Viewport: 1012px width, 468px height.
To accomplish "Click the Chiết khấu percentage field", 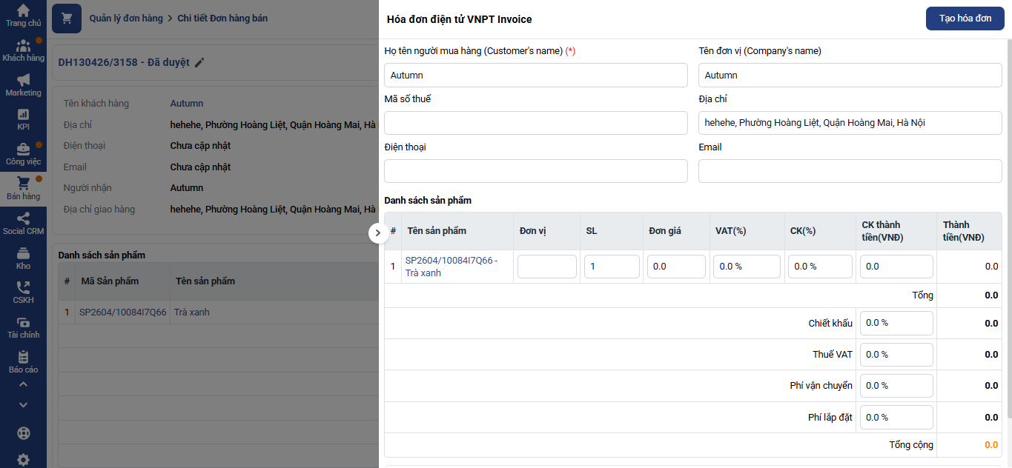I will pos(896,323).
